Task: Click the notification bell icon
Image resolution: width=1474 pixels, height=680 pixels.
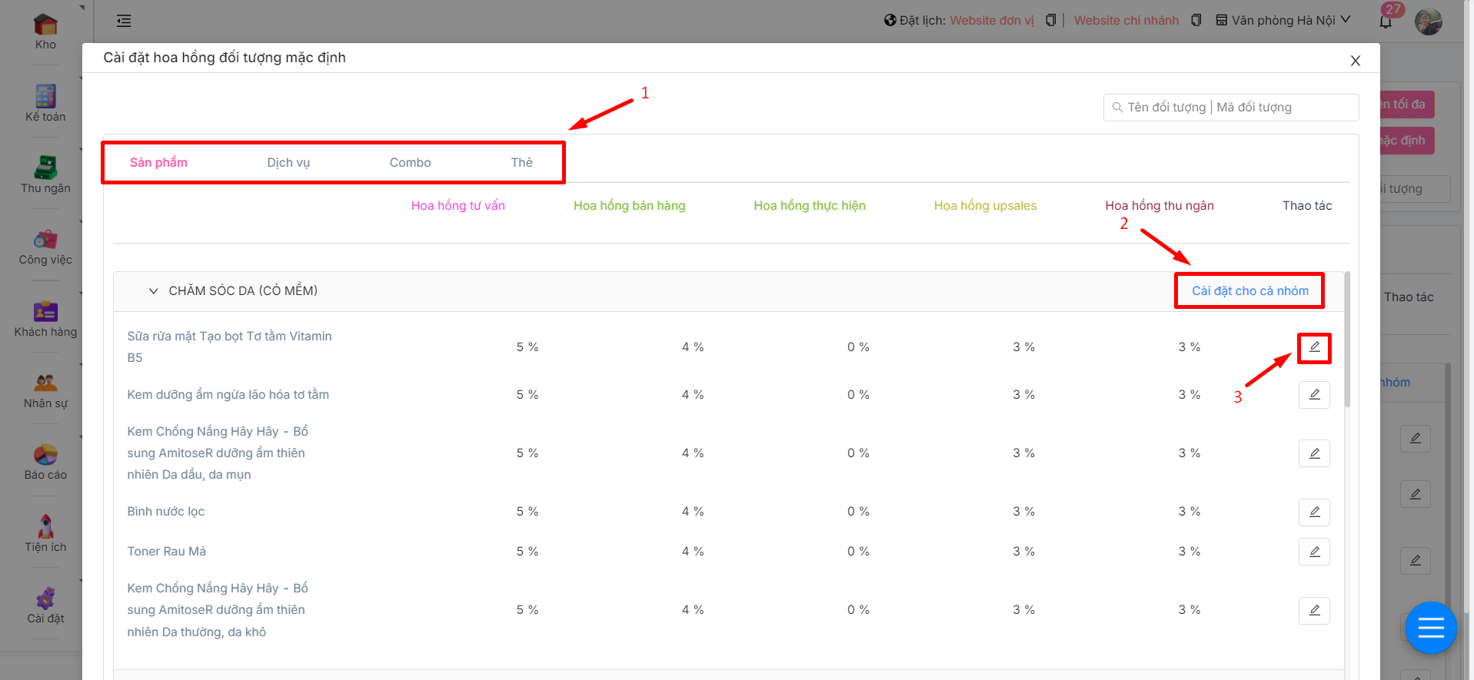Action: tap(1386, 22)
